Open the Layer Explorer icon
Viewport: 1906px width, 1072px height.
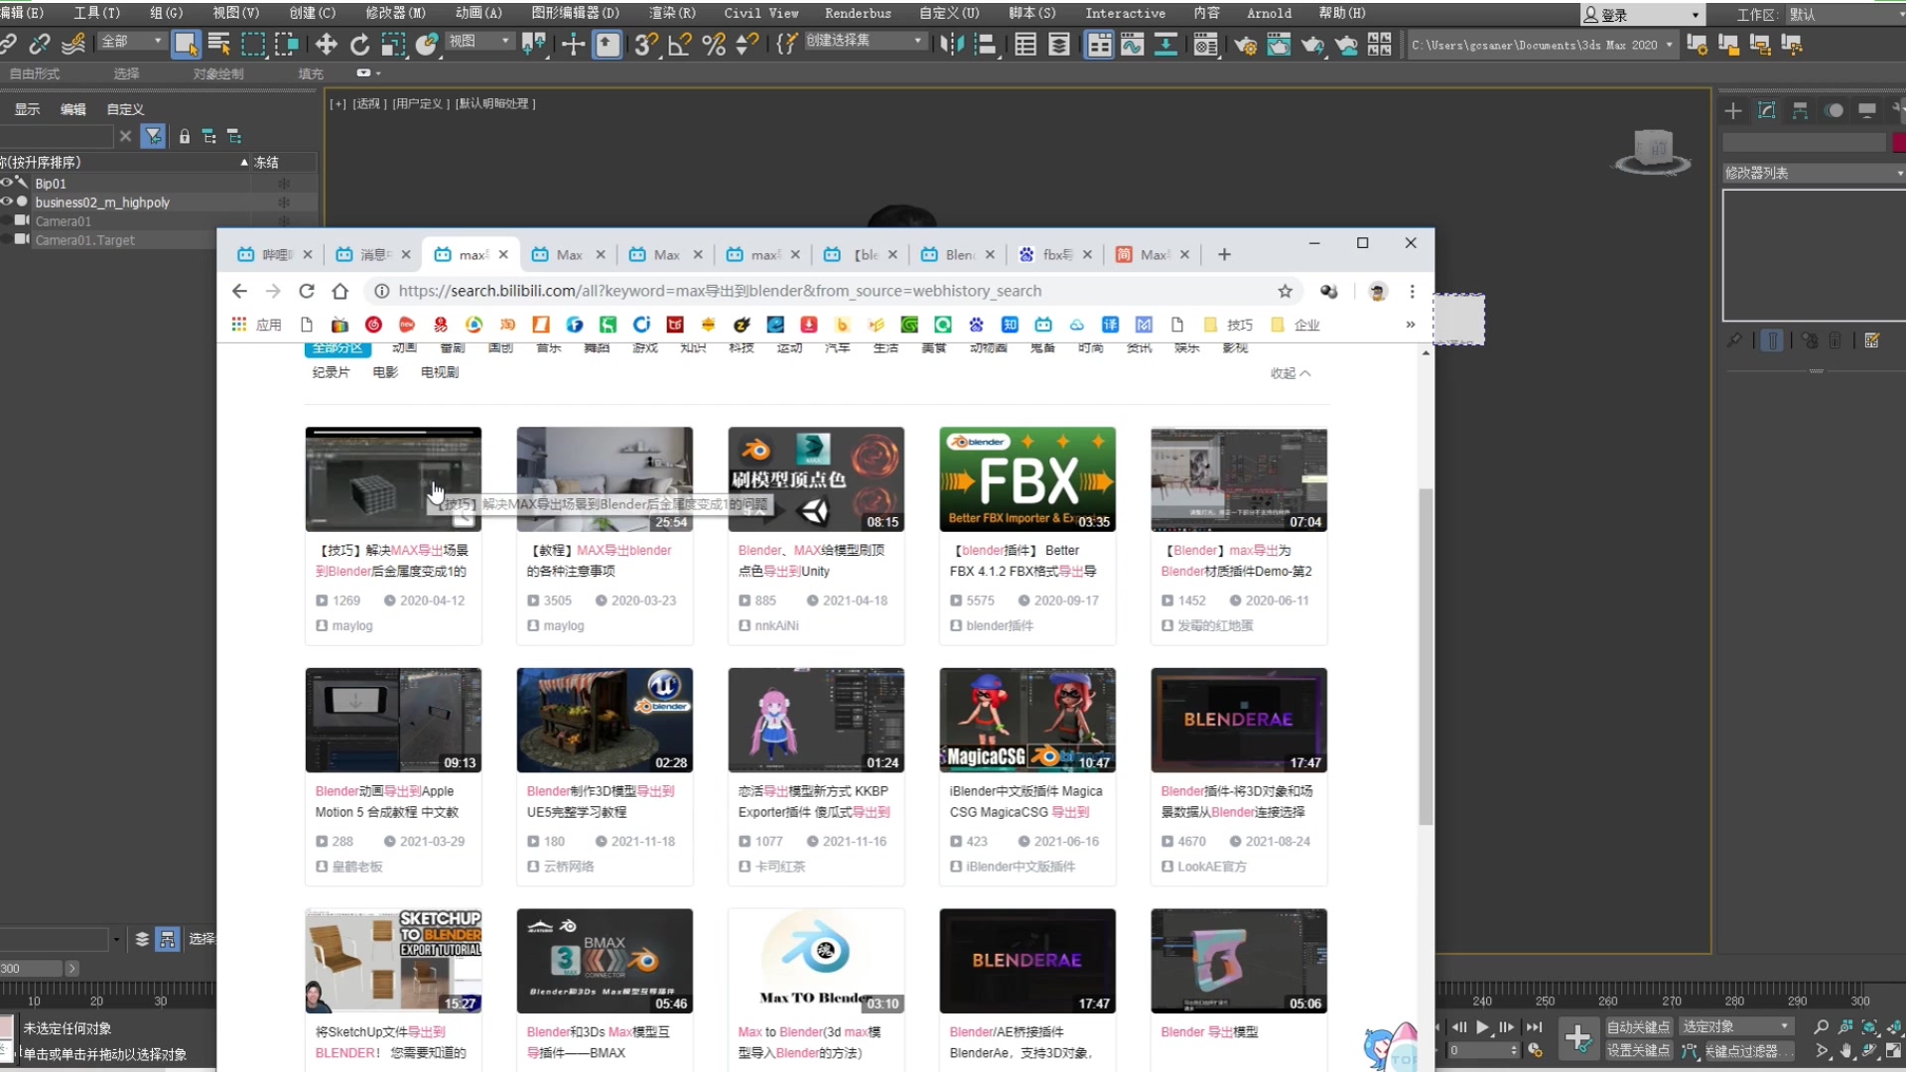pyautogui.click(x=1058, y=45)
